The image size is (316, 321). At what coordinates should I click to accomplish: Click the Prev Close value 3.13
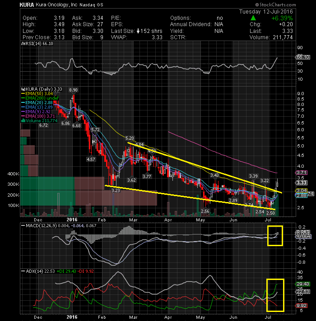tap(59, 37)
